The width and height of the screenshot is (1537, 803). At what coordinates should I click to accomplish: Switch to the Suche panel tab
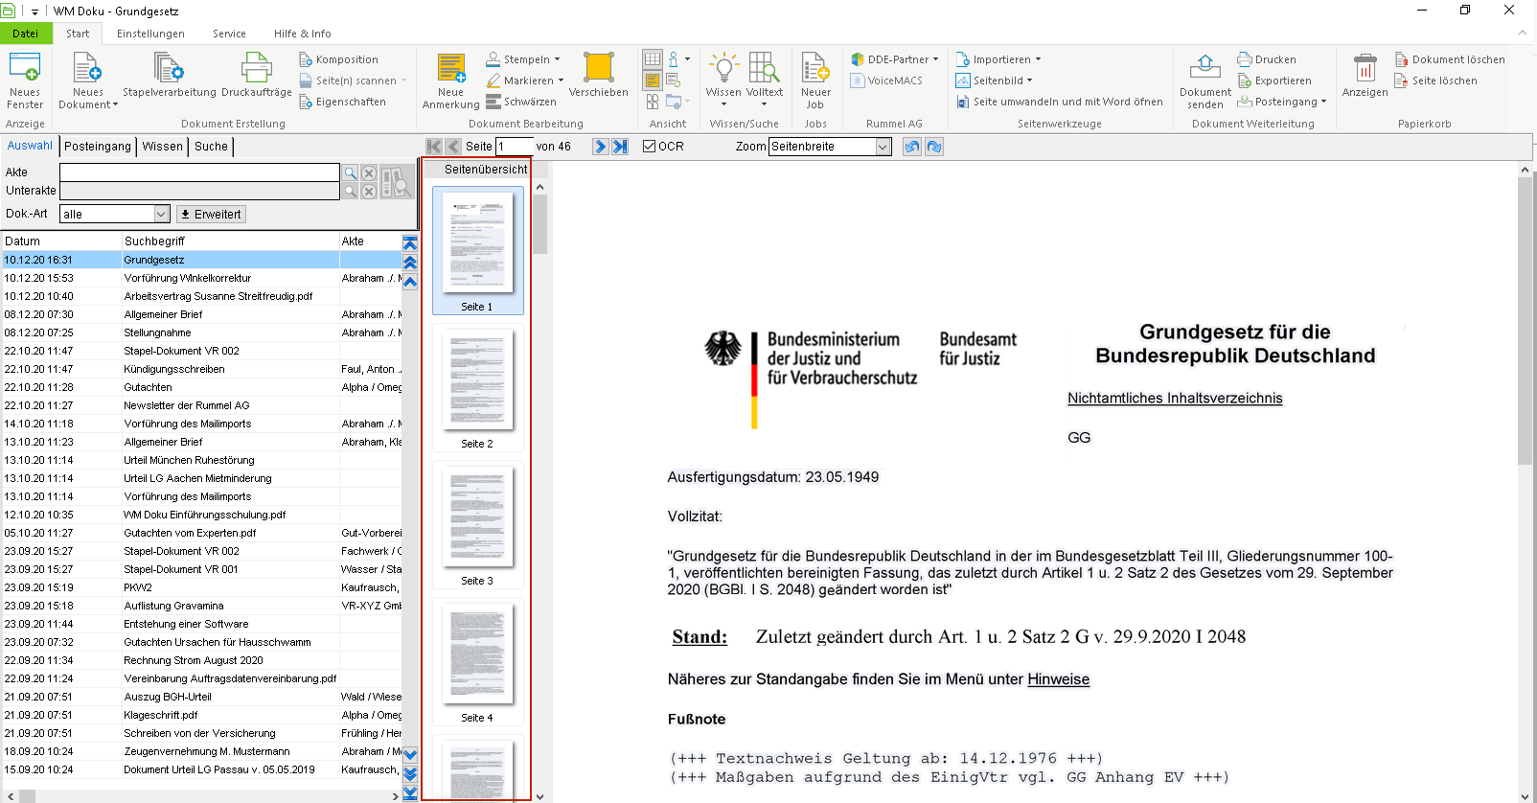coord(211,147)
